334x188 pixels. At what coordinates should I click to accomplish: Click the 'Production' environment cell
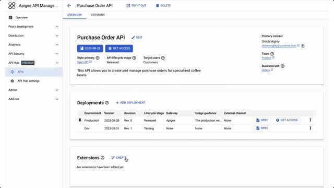coord(91,121)
